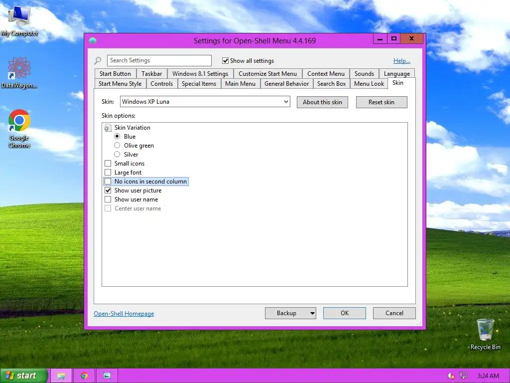Confirm settings with OK
This screenshot has width=510, height=383.
click(x=345, y=313)
